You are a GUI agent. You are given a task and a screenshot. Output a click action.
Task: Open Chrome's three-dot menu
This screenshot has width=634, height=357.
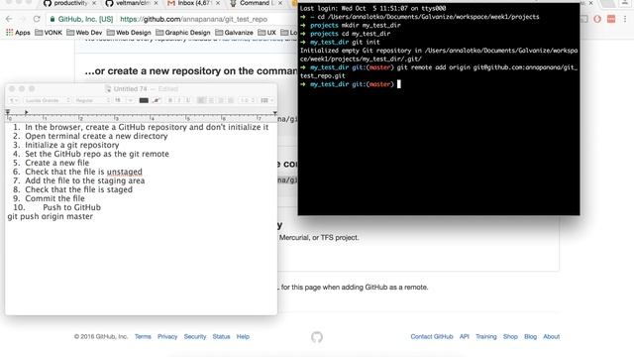coord(625,19)
